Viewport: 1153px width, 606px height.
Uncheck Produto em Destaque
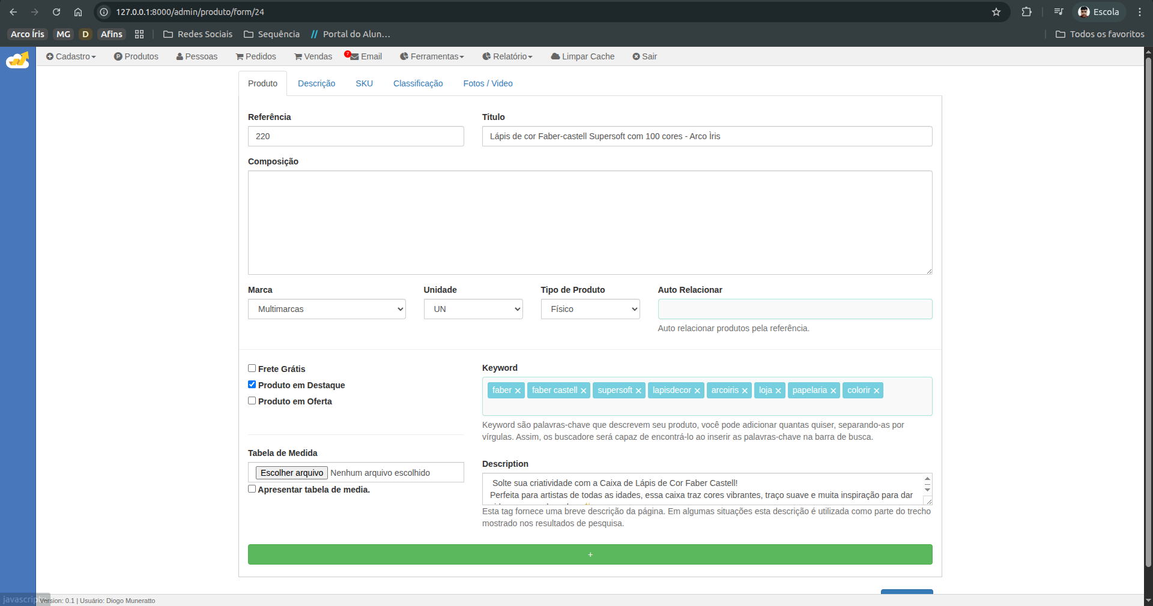[252, 385]
